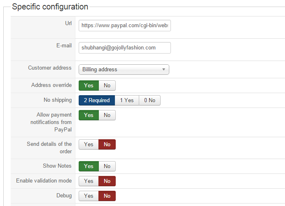Screen dimensions: 285x206
Task: Turn Show Notes on with Yes
Action: tap(89, 166)
